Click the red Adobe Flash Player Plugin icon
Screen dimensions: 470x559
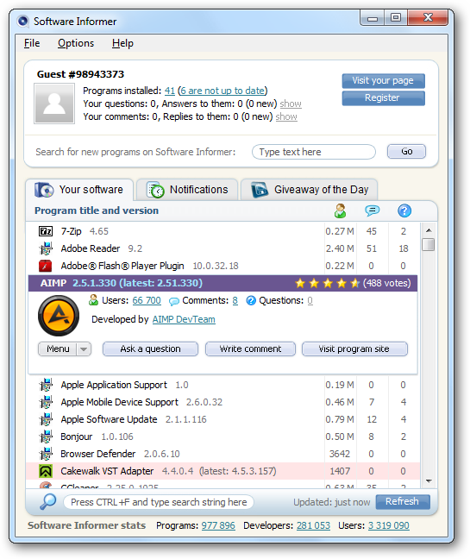[x=45, y=266]
